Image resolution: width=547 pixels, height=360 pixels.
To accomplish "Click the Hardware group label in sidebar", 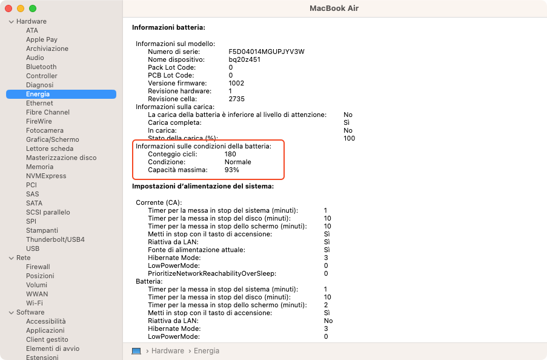I will pyautogui.click(x=31, y=21).
